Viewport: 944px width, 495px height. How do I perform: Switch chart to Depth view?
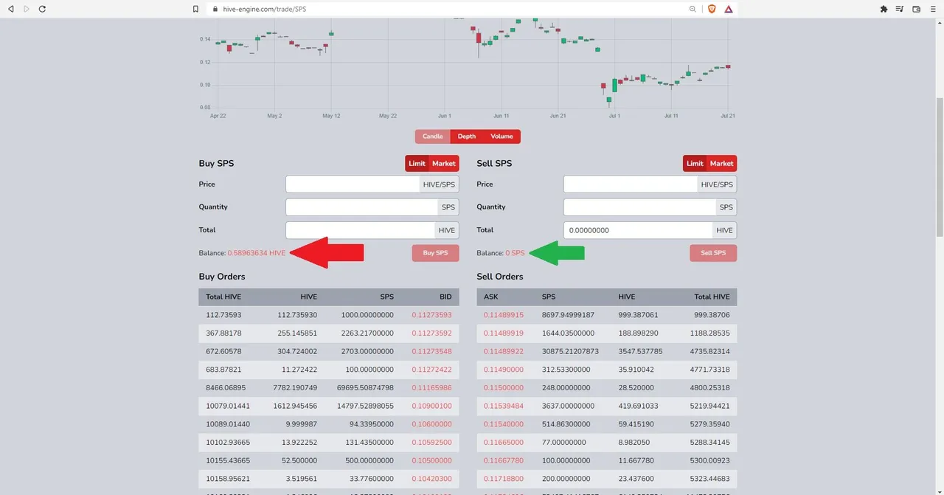(x=467, y=136)
